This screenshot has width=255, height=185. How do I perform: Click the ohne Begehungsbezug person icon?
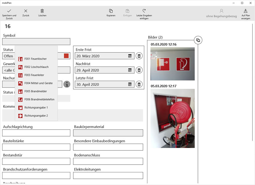coord(221,11)
